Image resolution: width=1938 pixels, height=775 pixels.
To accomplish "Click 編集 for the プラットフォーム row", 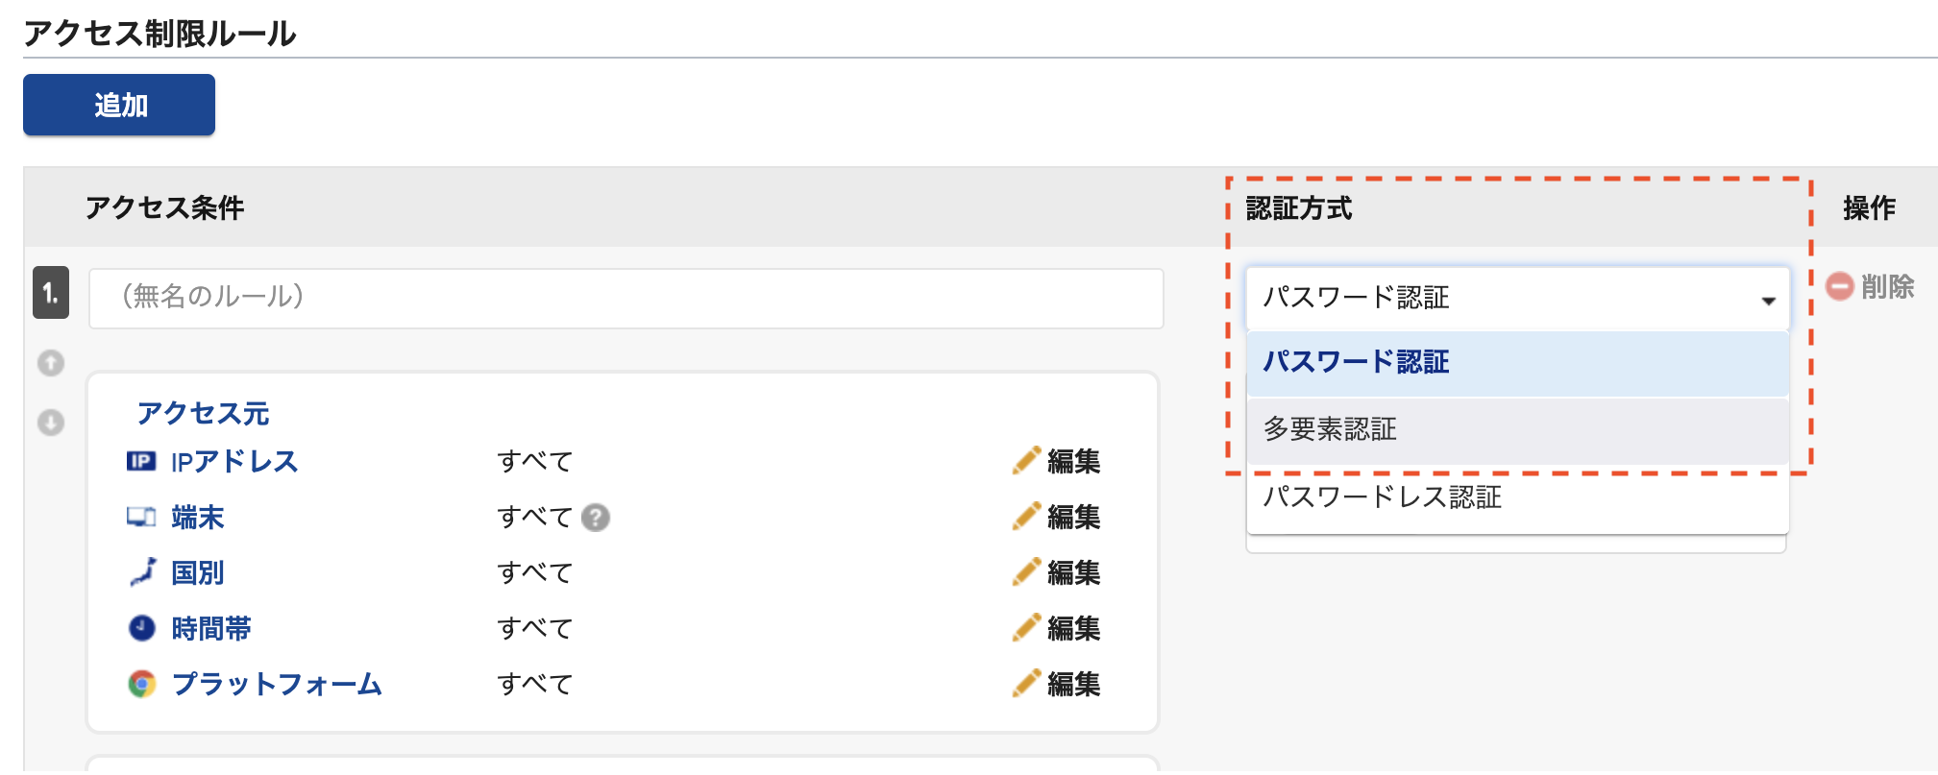I will 1056,684.
